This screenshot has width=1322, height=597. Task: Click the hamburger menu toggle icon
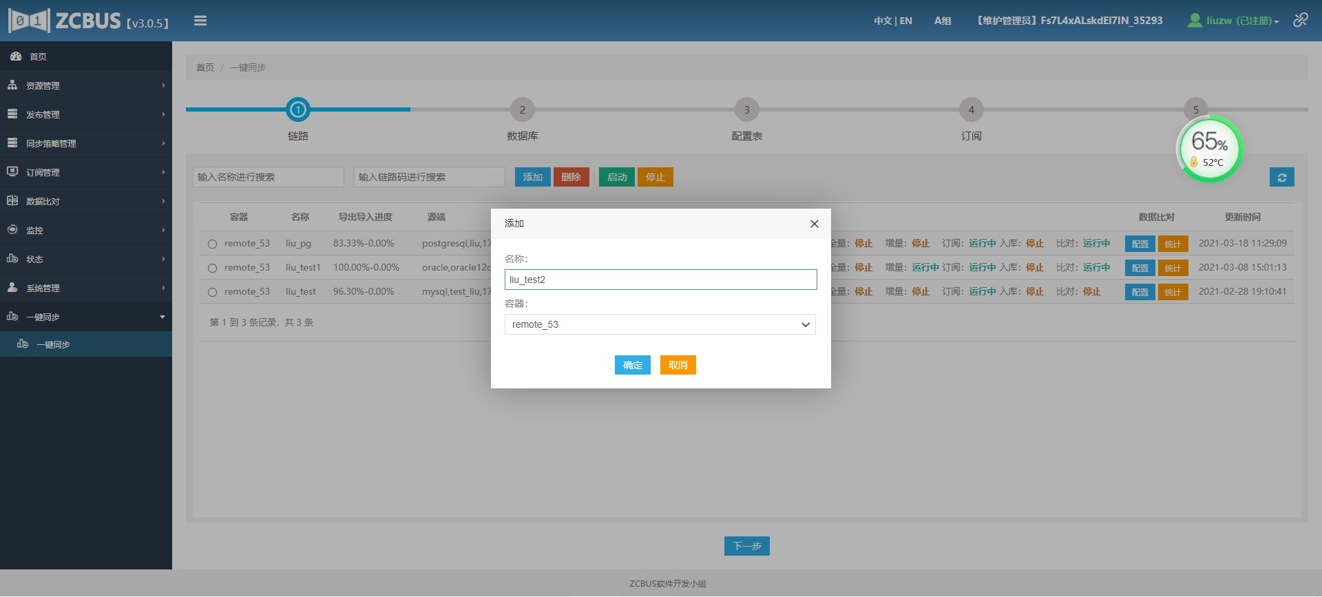200,21
